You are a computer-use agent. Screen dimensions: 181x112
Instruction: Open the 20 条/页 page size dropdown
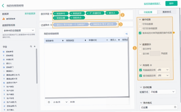(x=60, y=102)
